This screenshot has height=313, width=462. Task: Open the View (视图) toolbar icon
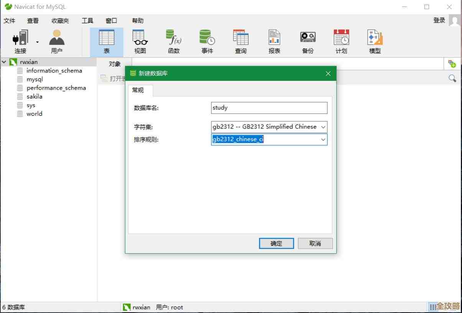[140, 42]
